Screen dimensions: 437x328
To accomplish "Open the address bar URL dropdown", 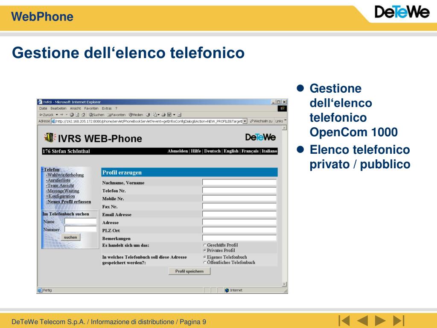I will click(245, 121).
